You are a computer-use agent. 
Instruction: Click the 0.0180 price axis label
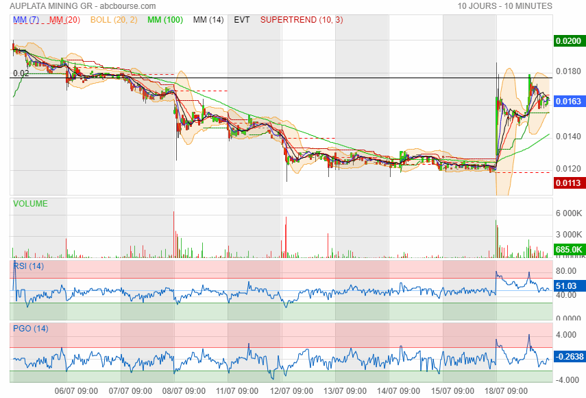568,71
